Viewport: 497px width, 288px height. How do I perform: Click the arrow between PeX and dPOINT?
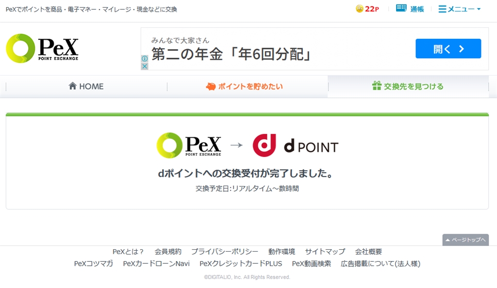click(x=236, y=145)
